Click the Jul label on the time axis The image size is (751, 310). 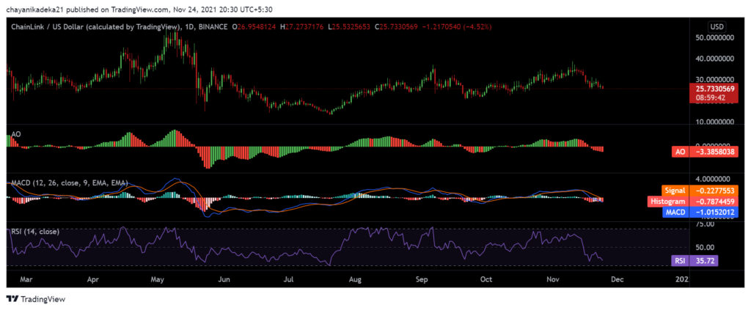(x=287, y=278)
